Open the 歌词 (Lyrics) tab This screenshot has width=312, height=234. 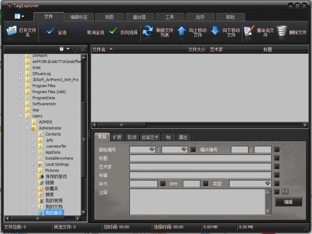(131, 137)
